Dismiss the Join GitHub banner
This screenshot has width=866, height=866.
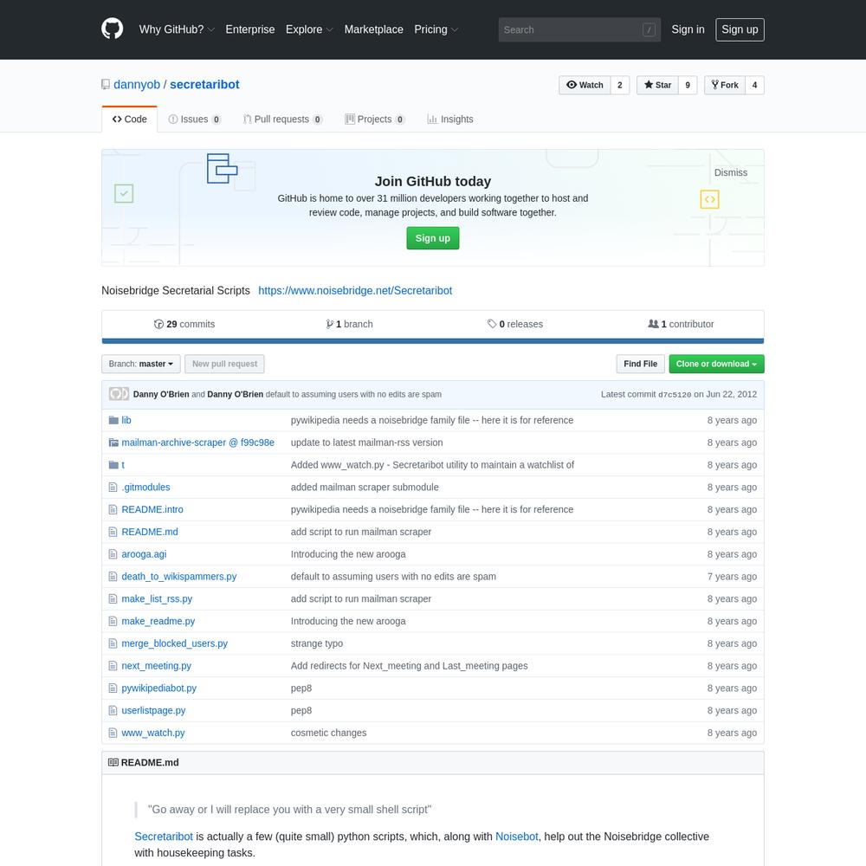(730, 172)
